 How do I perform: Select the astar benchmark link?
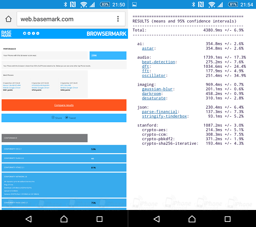click(x=148, y=48)
